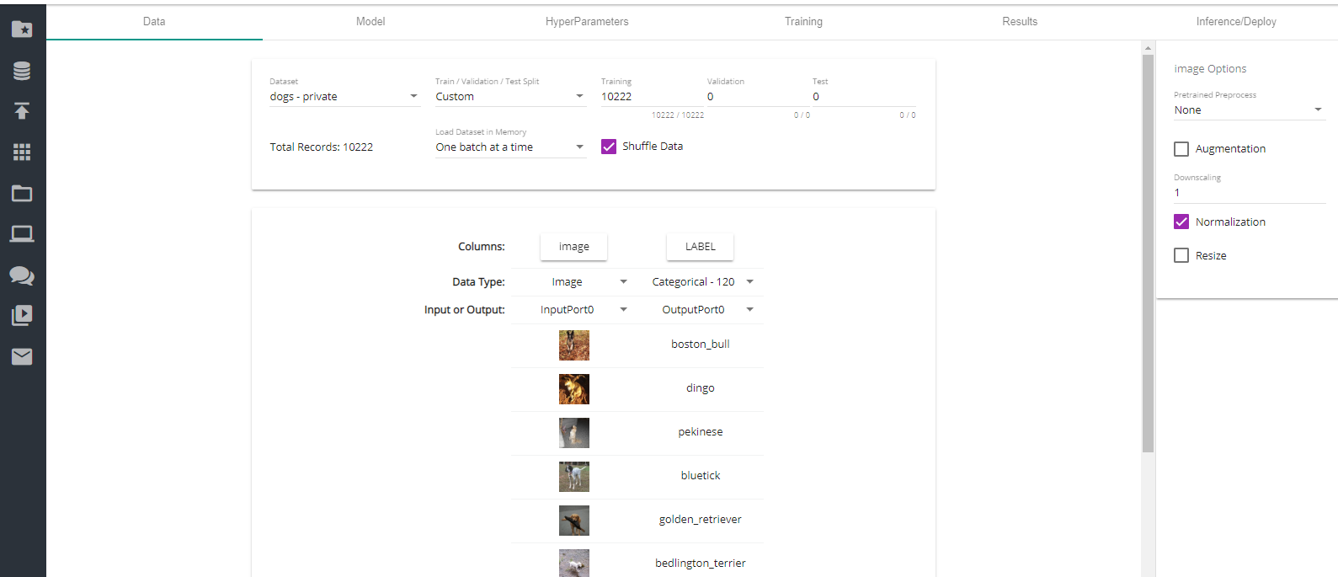The width and height of the screenshot is (1338, 577).
Task: Open the mail envelope icon in sidebar
Action: pos(22,357)
